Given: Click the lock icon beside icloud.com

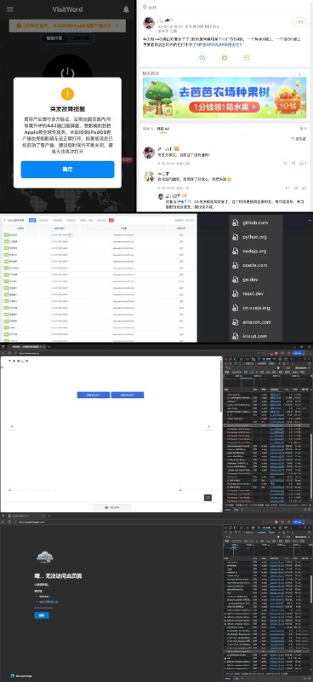Looking at the screenshot, I should coord(235,336).
